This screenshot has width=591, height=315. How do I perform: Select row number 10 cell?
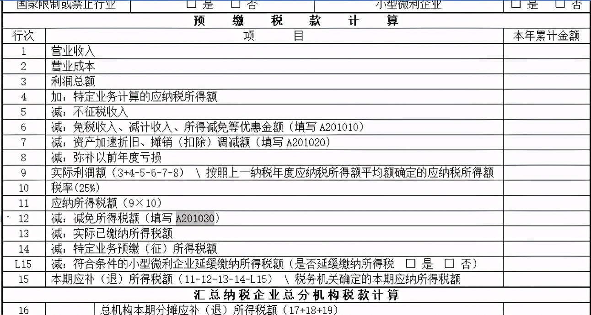(23, 188)
